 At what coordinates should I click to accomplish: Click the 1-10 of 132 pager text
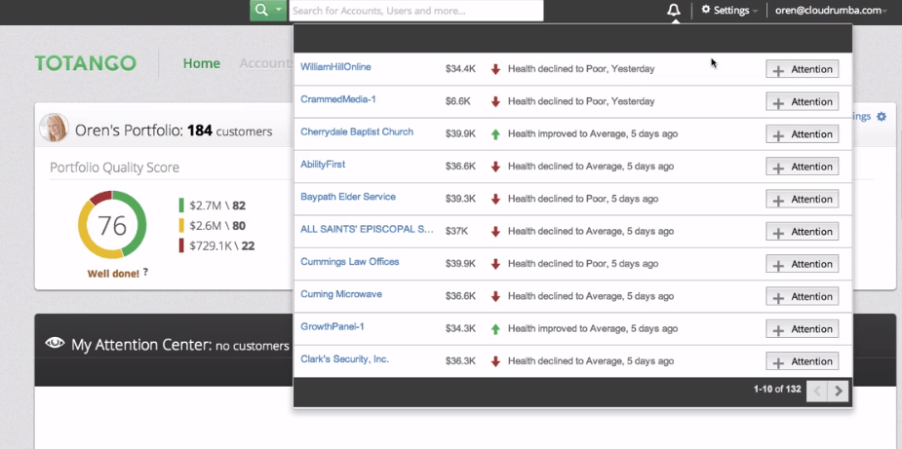[x=777, y=390]
